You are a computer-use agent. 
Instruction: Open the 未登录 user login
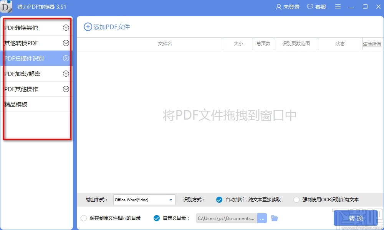(288, 7)
